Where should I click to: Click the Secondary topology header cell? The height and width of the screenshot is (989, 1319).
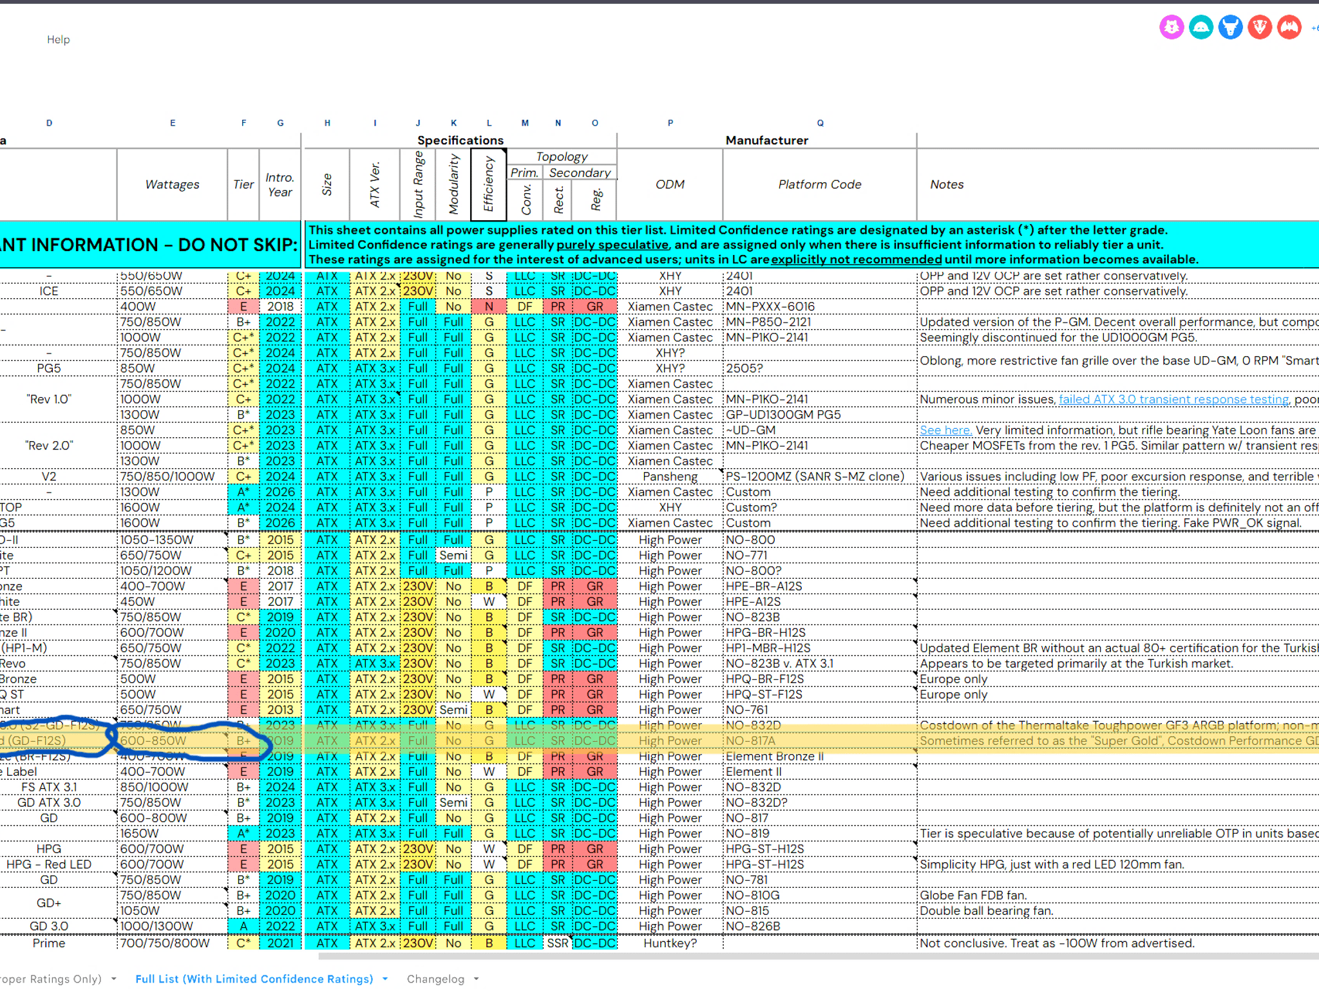[580, 173]
